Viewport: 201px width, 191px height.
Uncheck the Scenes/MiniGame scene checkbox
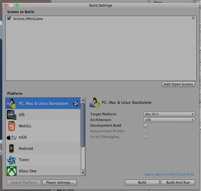(x=9, y=18)
